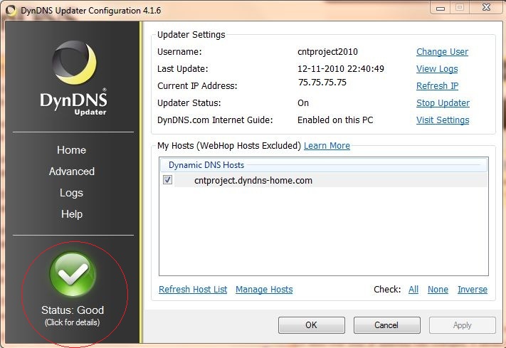Viewport: 506px width, 348px height.
Task: Click the Inverse check link
Action: (473, 289)
